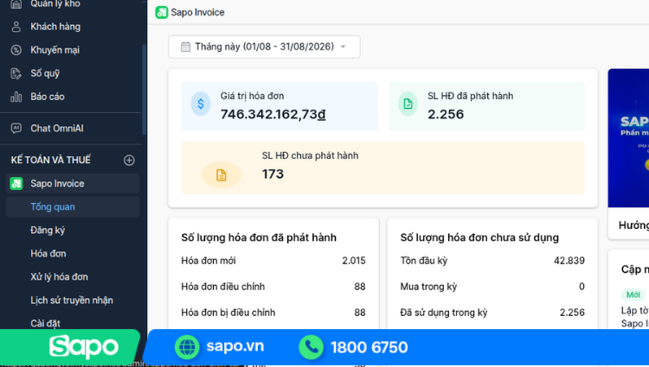Click the Hóa đơn điều chỉnh row

click(273, 287)
